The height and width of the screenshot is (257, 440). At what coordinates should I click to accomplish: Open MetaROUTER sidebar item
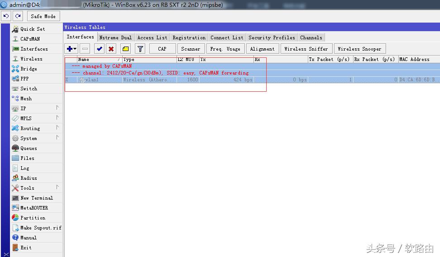click(x=37, y=208)
